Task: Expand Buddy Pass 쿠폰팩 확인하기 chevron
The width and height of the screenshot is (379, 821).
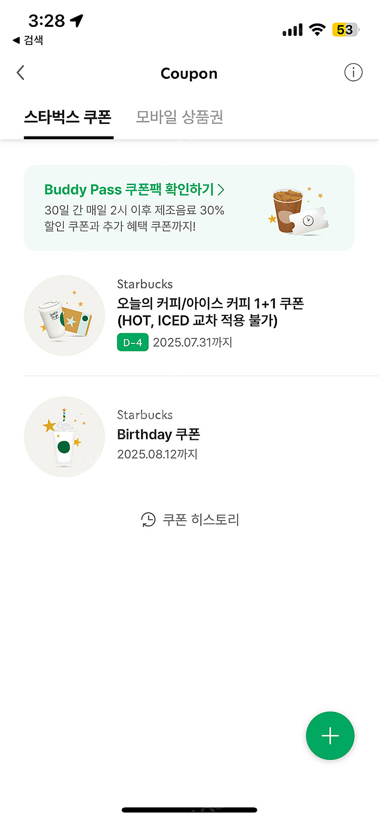Action: [221, 190]
